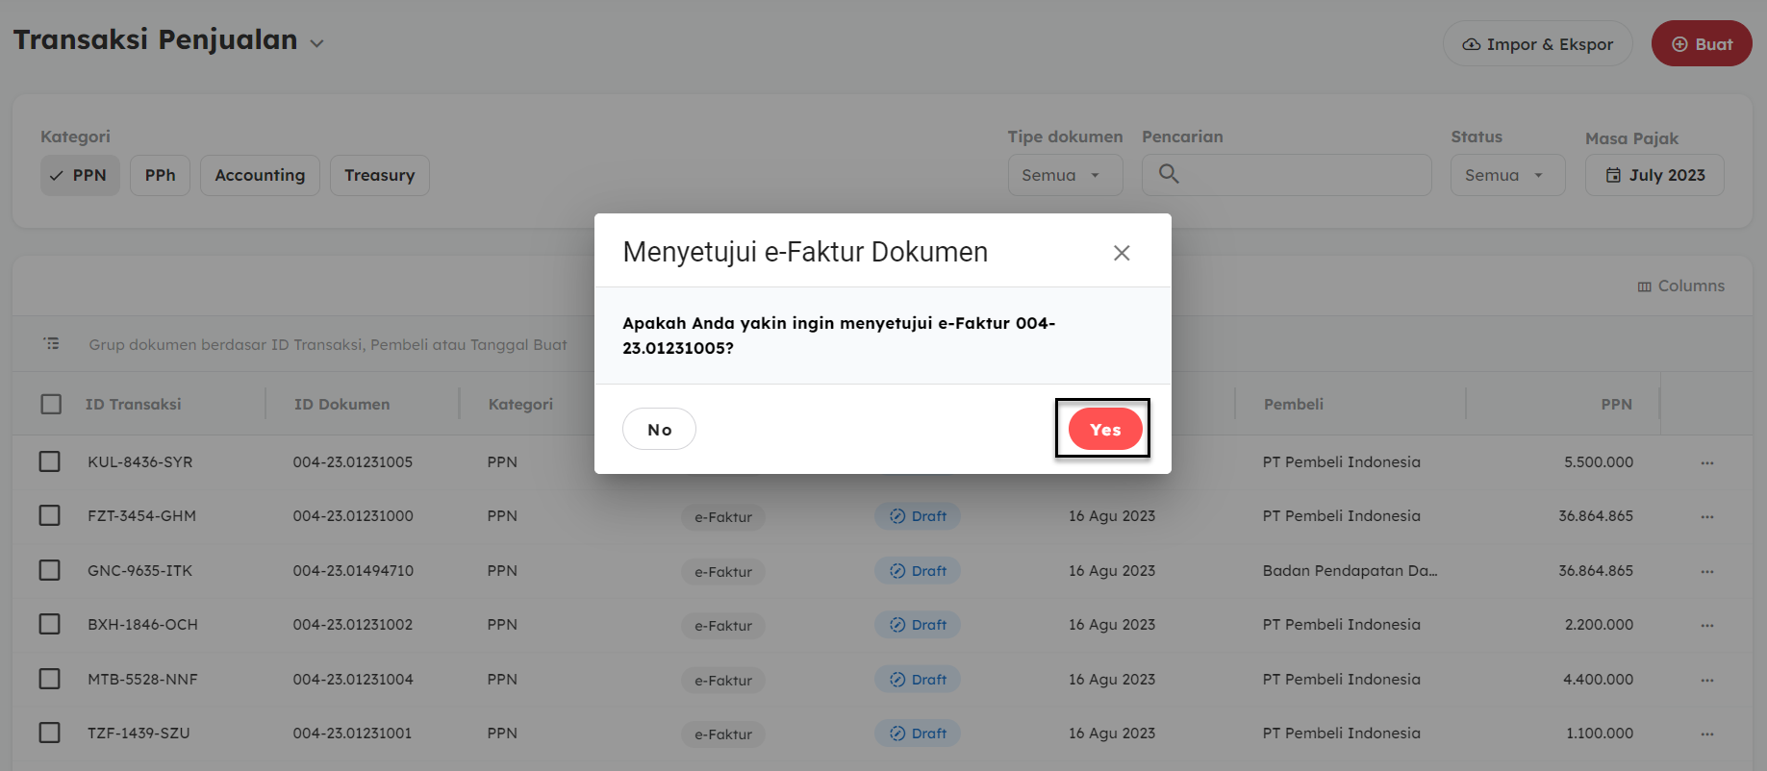
Task: Click the Columns layout icon
Action: [1644, 286]
